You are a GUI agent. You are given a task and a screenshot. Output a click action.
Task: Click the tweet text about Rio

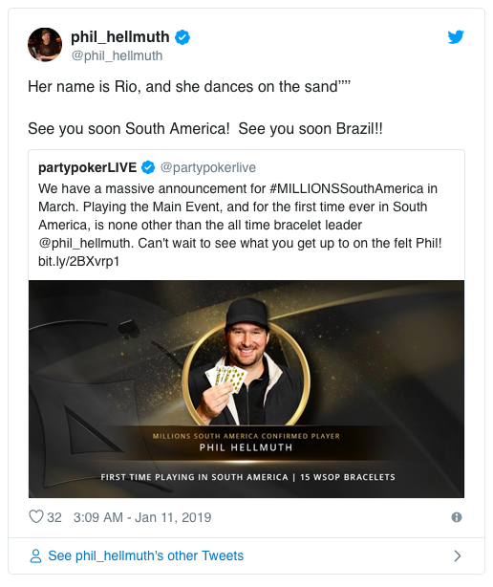pyautogui.click(x=189, y=87)
